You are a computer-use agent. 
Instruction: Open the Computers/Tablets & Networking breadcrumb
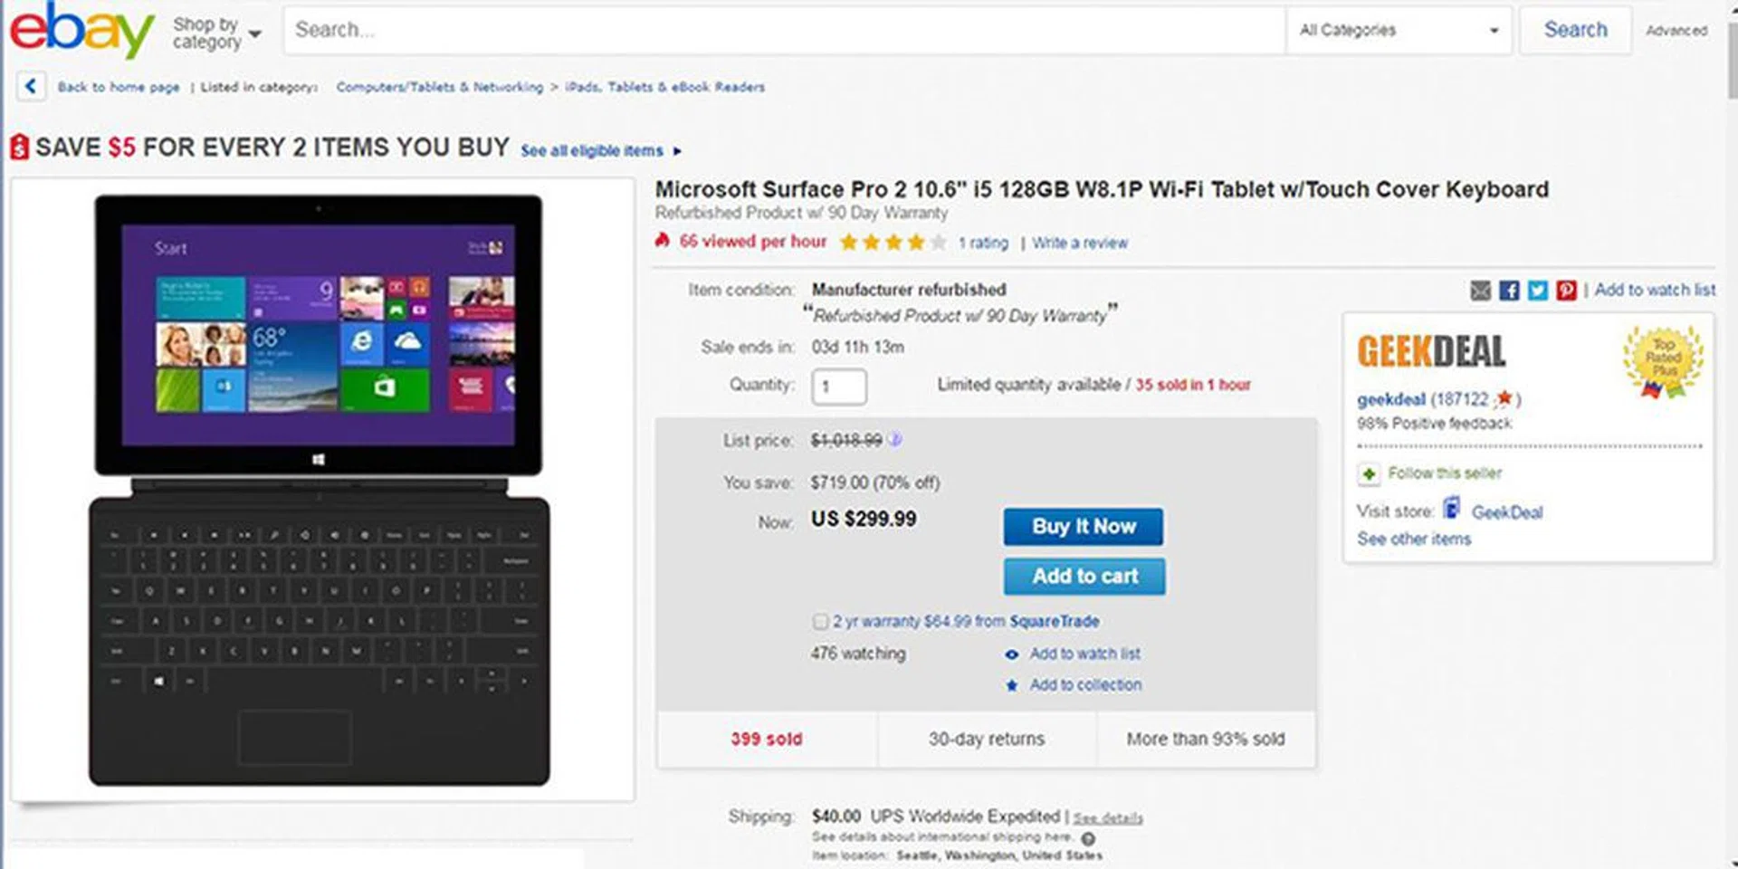point(440,87)
